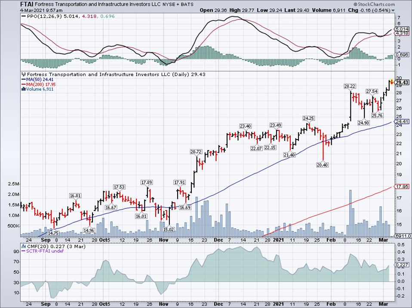Click the MA(200) red line legend swatch
This screenshot has height=308, width=412.
tap(23, 85)
